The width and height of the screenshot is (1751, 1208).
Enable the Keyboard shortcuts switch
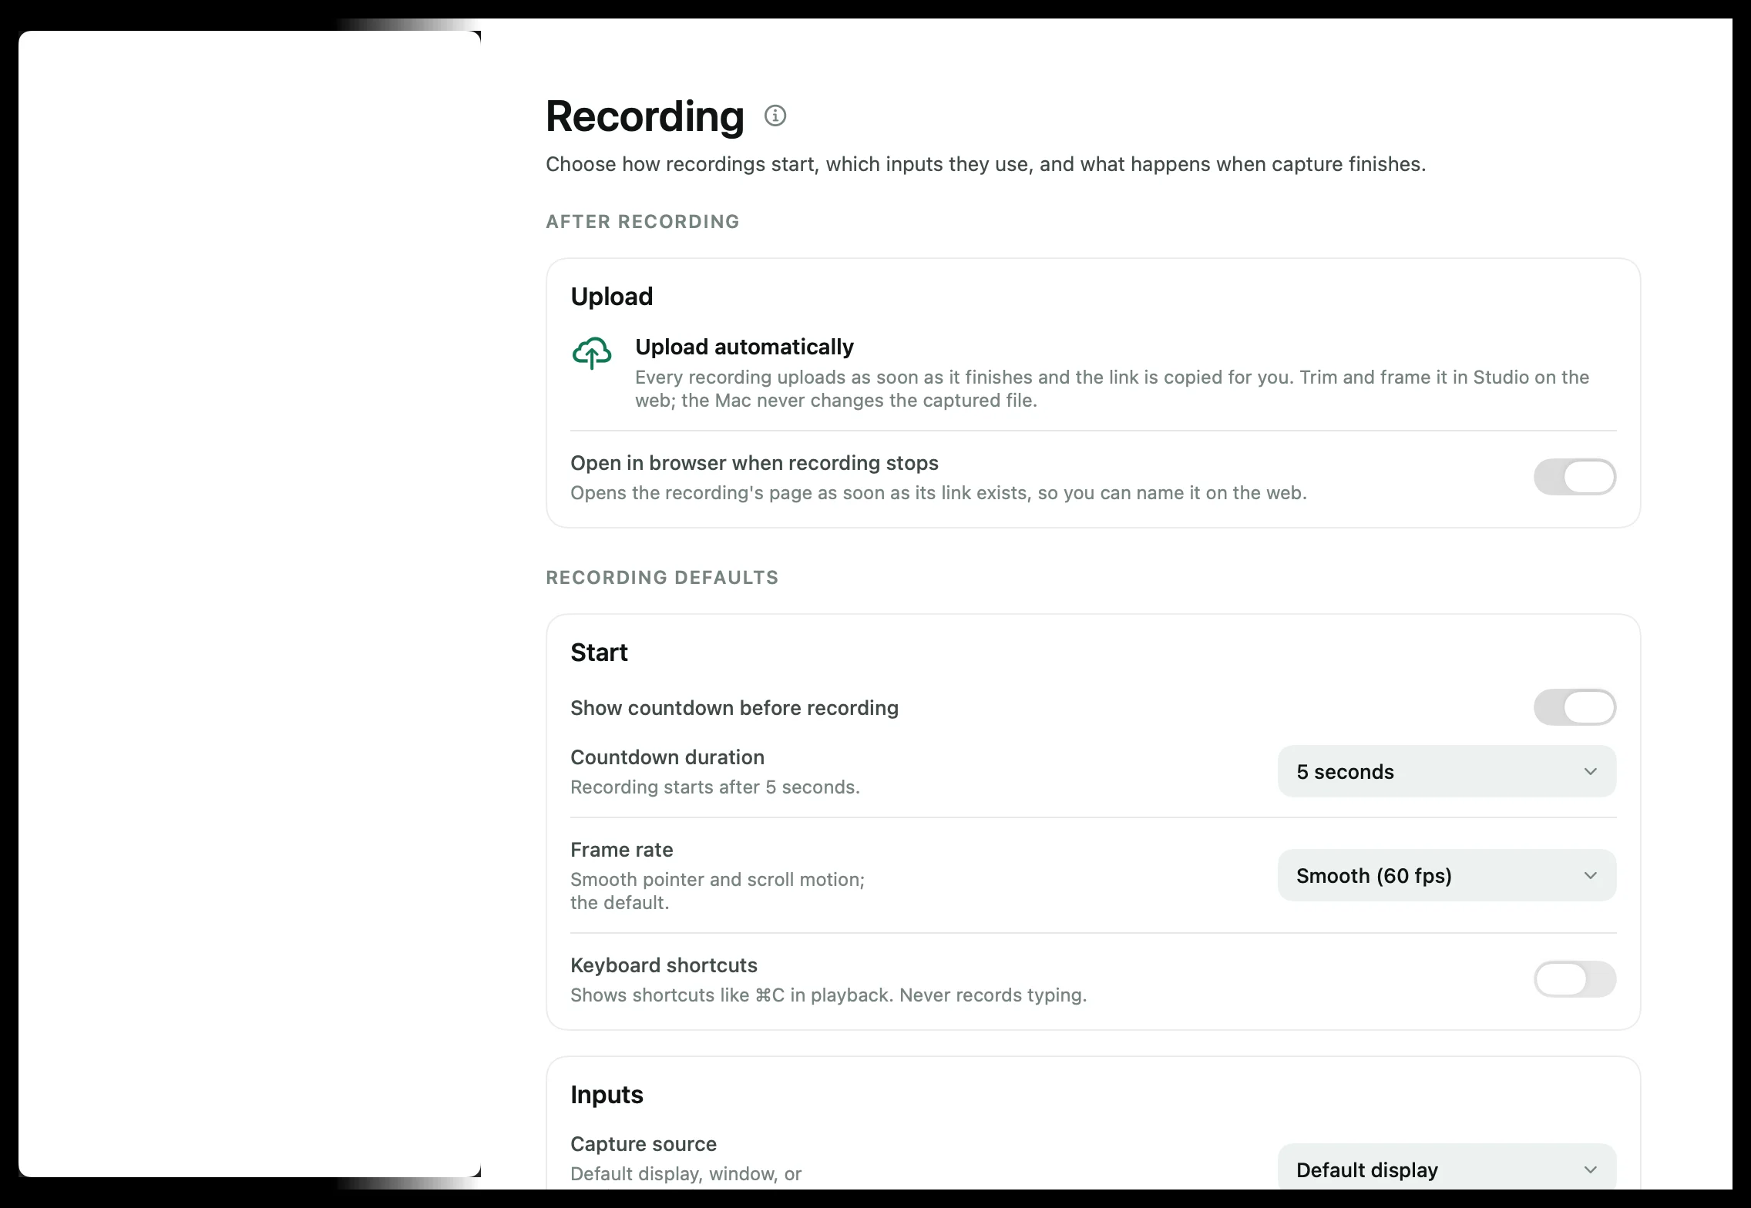[x=1575, y=979]
